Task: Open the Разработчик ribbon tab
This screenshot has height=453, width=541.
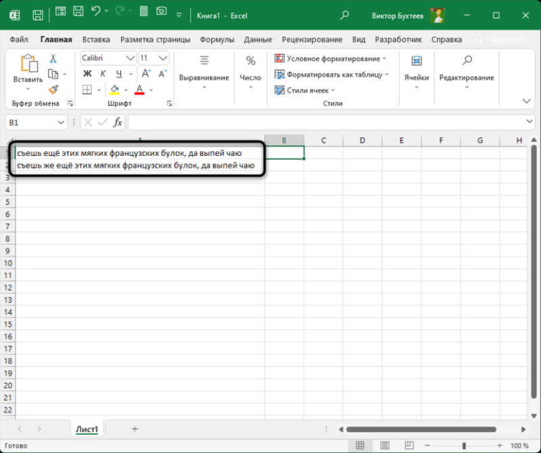Action: 398,40
